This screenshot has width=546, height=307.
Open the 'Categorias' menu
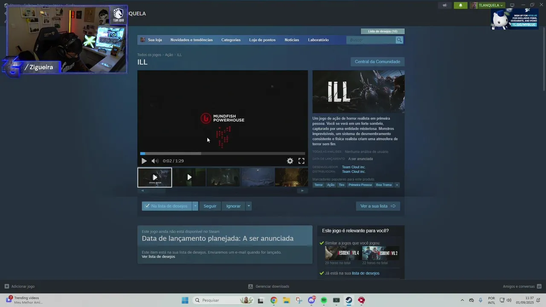[231, 40]
